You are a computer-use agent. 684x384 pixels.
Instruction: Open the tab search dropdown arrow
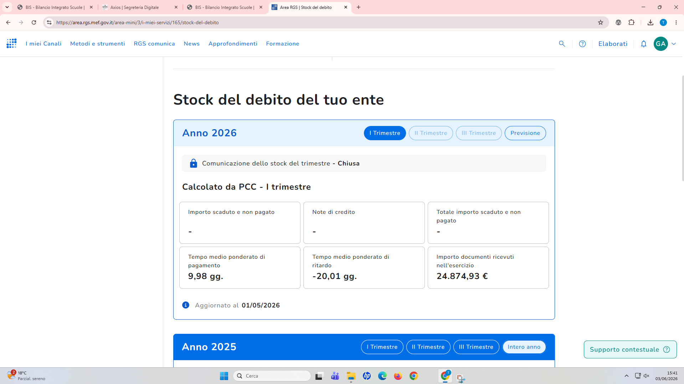pos(7,7)
